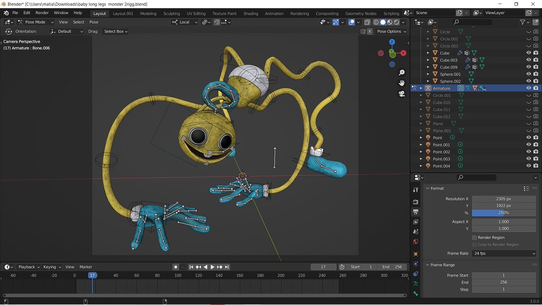Open the Window menu
542x305 pixels.
click(x=61, y=13)
